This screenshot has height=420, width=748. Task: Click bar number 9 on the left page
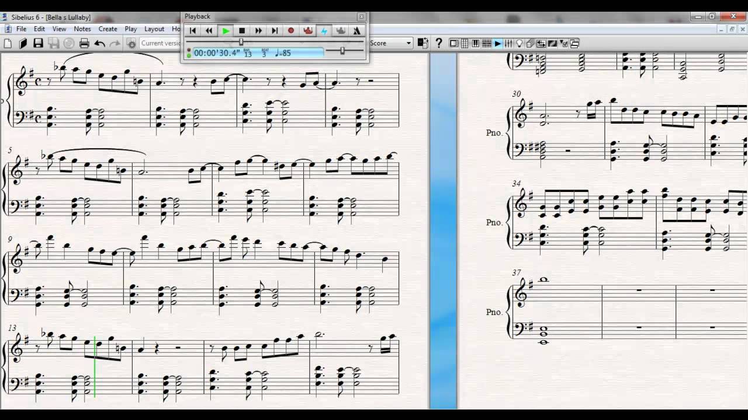[x=11, y=239]
